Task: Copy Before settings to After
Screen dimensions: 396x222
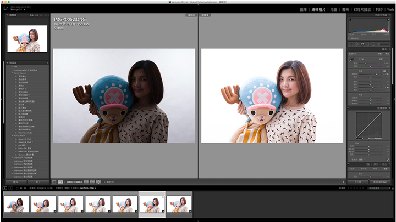Action: pyautogui.click(x=86, y=182)
